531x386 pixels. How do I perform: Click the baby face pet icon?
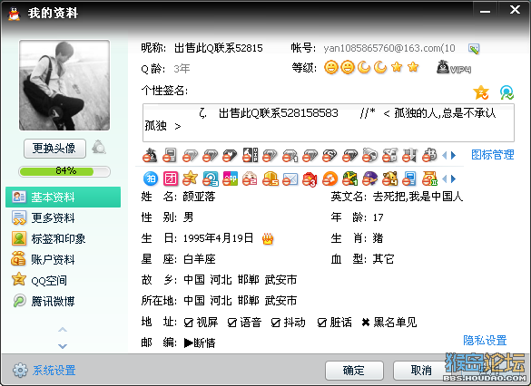250,179
